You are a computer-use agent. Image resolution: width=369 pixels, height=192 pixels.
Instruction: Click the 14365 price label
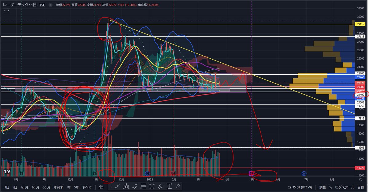coord(360,147)
